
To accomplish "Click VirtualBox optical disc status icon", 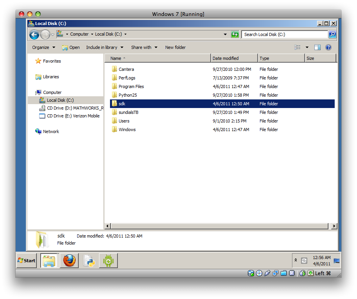I will (259, 273).
